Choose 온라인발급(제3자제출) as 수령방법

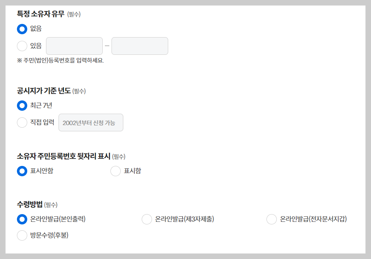(x=147, y=219)
